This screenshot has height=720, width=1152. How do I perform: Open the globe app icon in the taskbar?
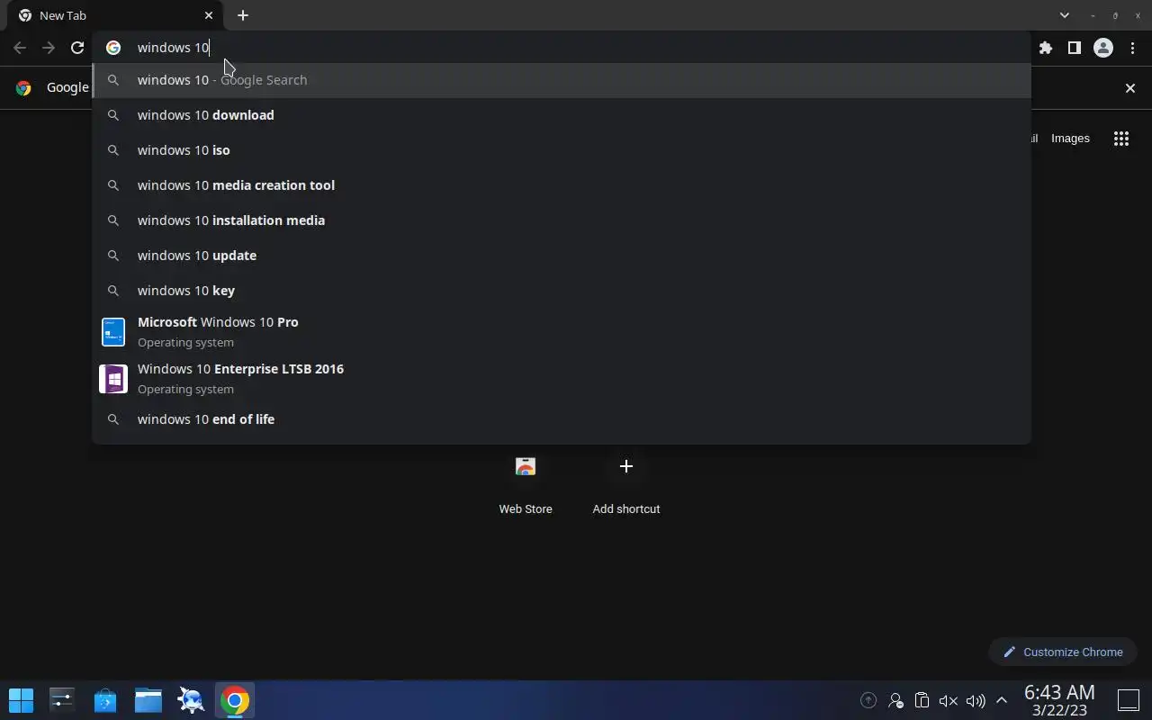(x=191, y=700)
